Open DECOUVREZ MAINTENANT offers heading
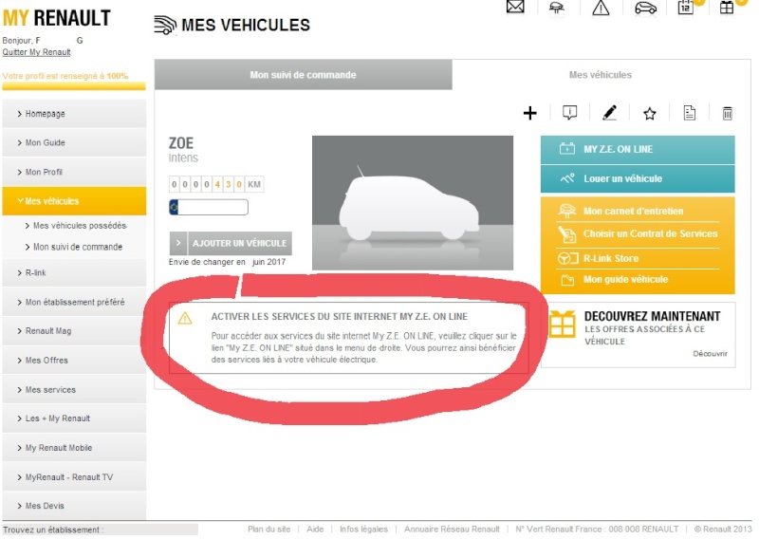This screenshot has width=759, height=539. click(x=652, y=316)
